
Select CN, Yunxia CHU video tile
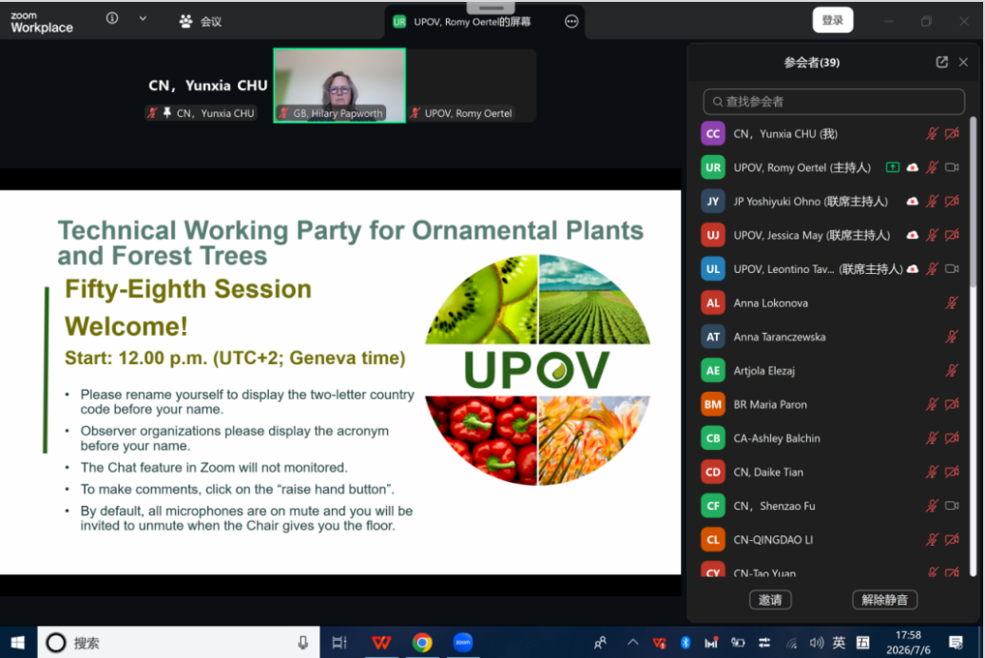click(207, 86)
